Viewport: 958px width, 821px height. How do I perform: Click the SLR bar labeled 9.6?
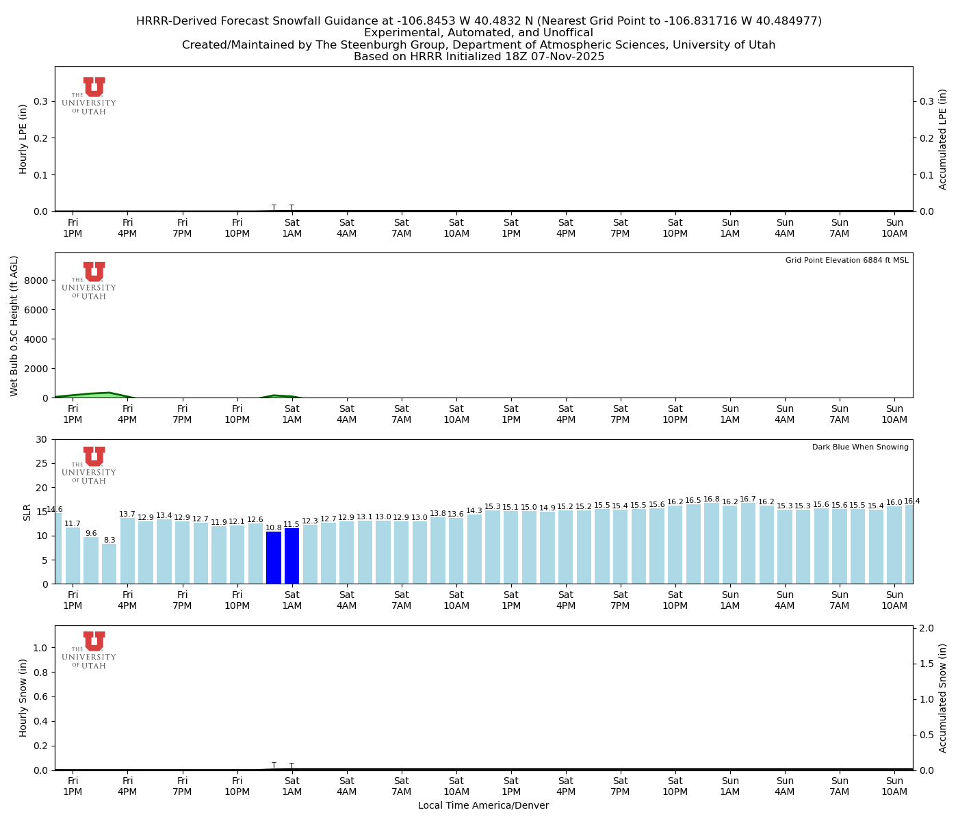[91, 560]
